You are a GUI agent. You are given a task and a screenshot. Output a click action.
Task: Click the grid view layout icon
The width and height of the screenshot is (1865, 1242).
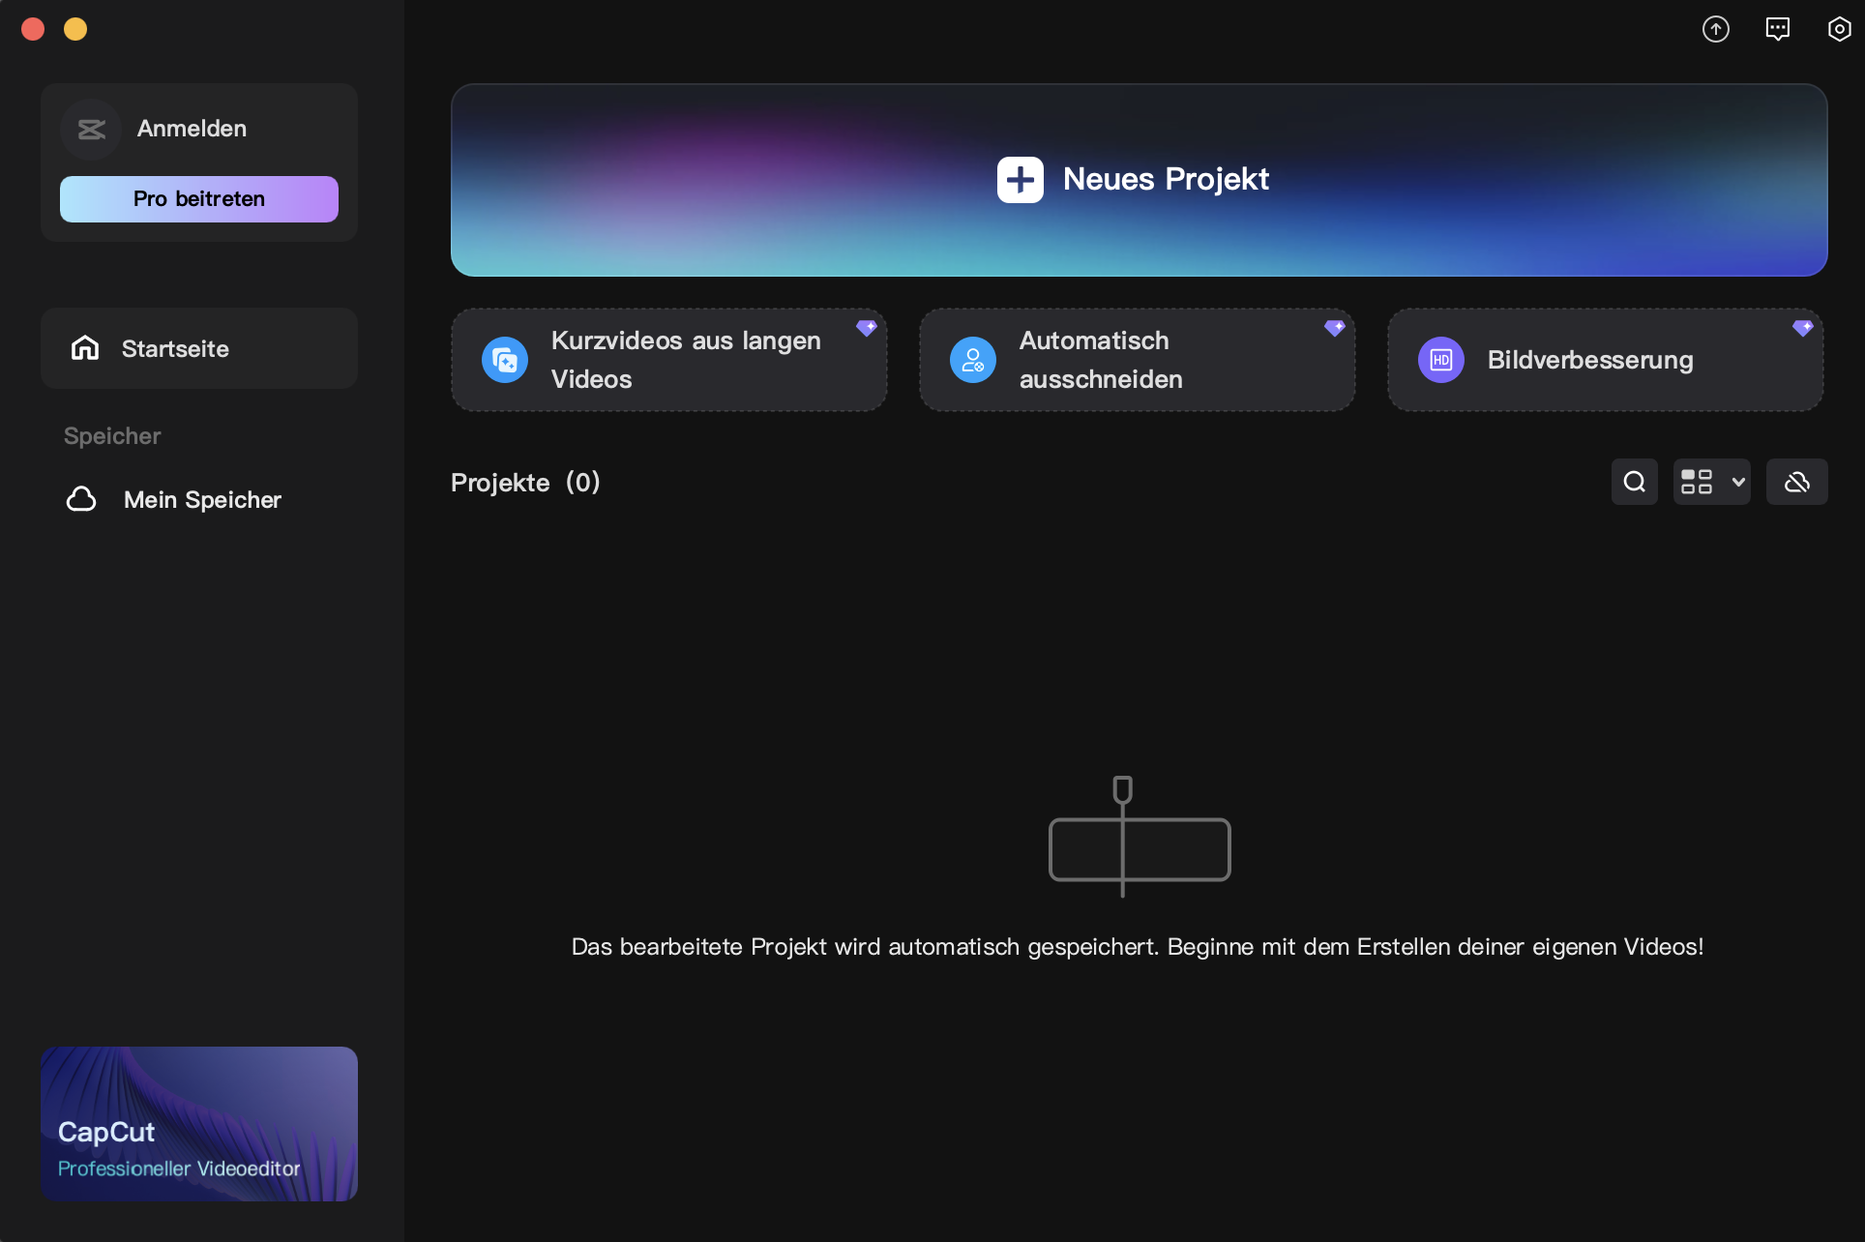click(1696, 482)
